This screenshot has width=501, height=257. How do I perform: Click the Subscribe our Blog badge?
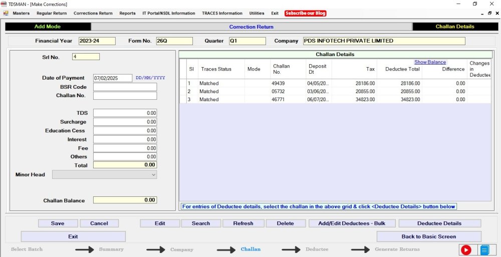[x=305, y=14]
